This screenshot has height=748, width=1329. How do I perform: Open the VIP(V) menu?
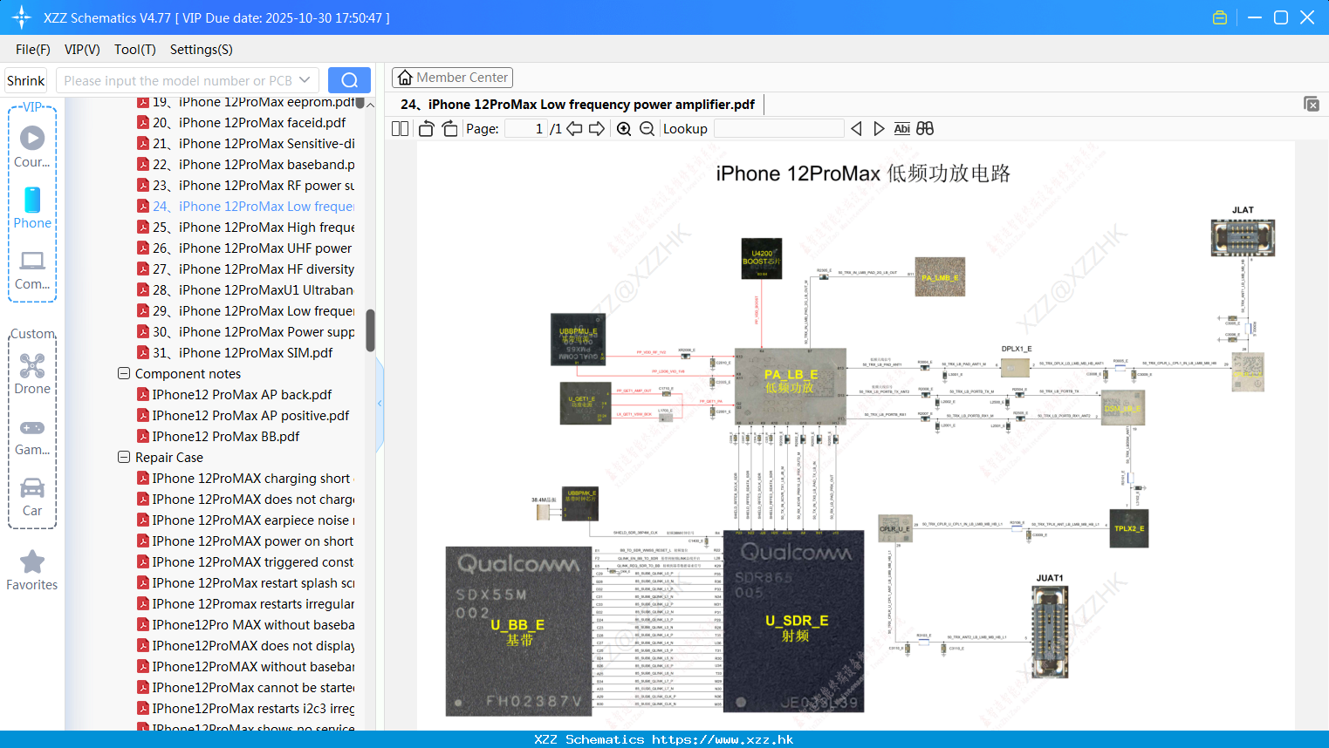click(82, 50)
